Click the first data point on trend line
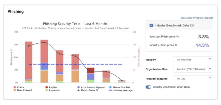 [x=28, y=46]
